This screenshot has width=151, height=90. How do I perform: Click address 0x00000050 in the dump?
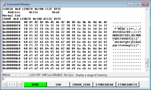[x=12, y=39]
